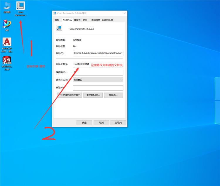Confirm with the 确定 button
This screenshot has width=220, height=186.
tap(84, 123)
